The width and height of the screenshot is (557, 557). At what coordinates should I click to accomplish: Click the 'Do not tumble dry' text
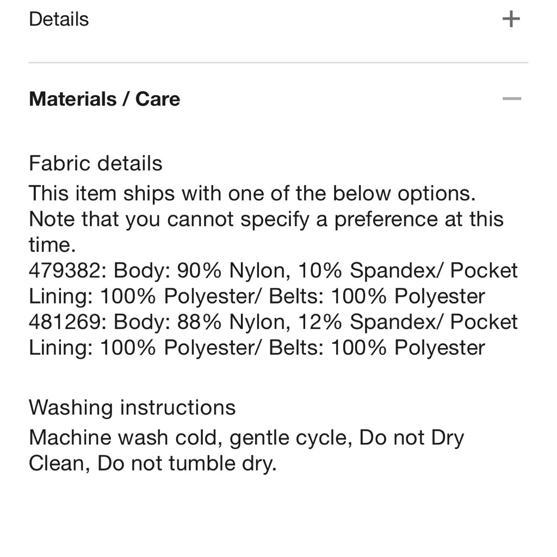187,463
